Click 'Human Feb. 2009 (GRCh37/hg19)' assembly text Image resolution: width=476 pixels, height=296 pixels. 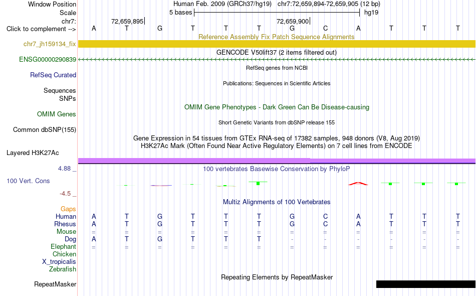222,4
